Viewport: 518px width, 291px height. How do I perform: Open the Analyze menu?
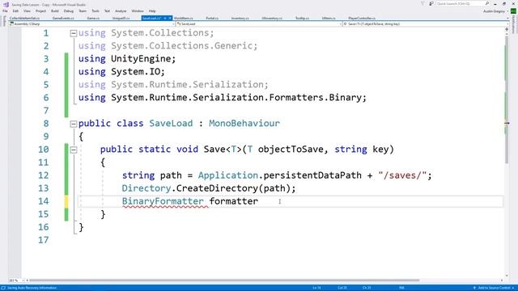[121, 11]
